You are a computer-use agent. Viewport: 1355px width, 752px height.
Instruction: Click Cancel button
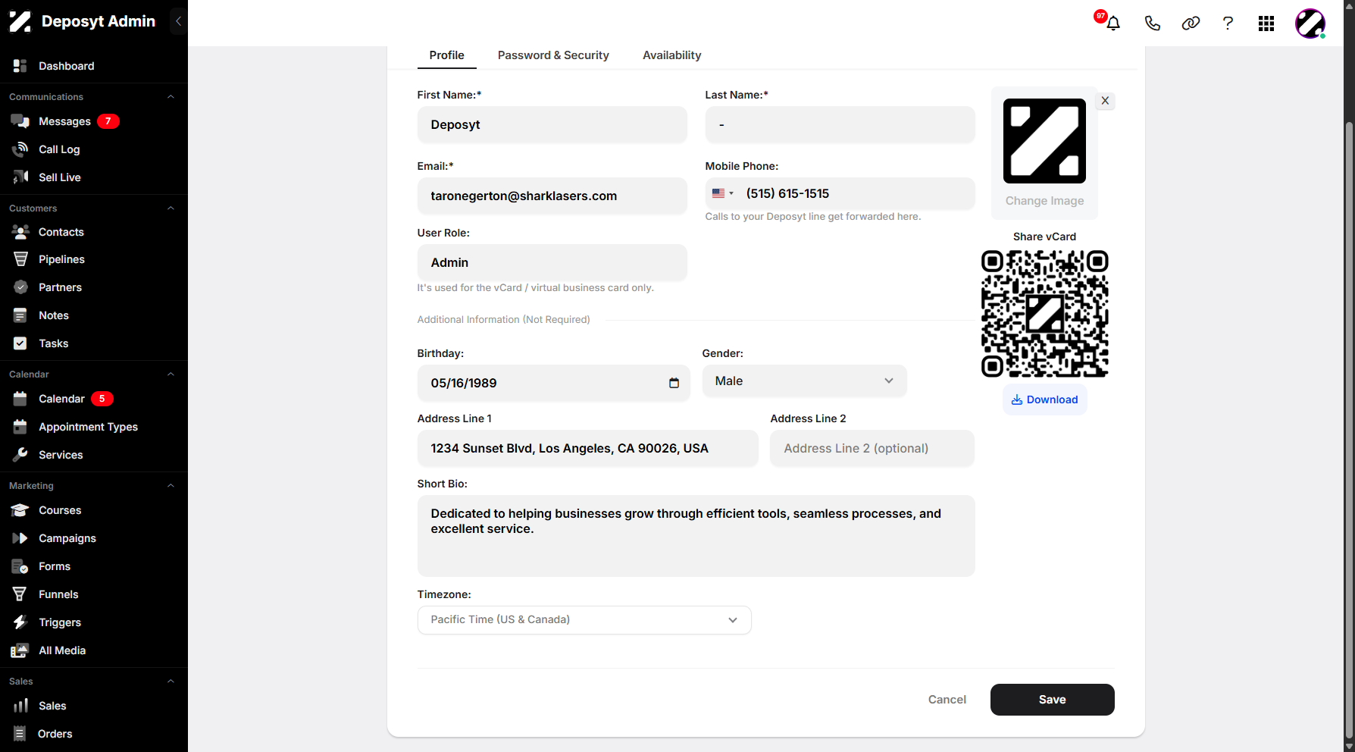pos(947,700)
